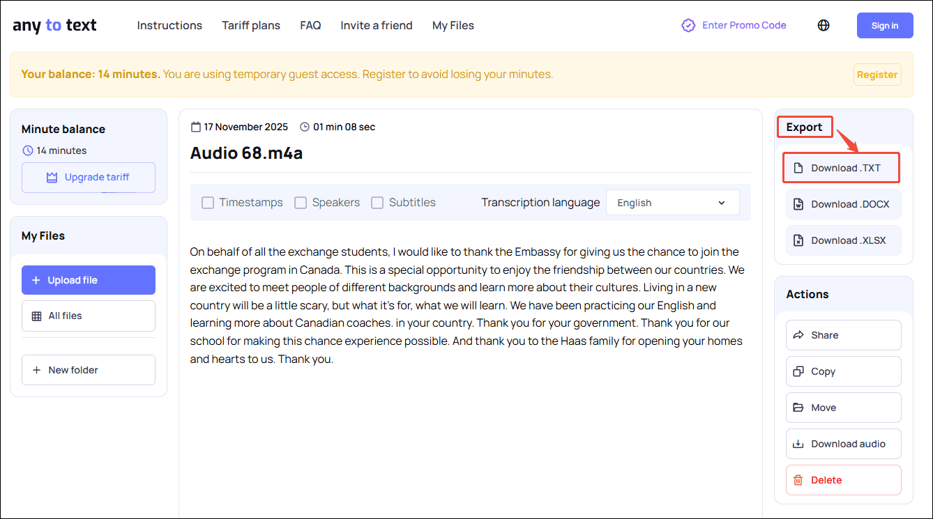Open the Transcription language dropdown

(672, 202)
